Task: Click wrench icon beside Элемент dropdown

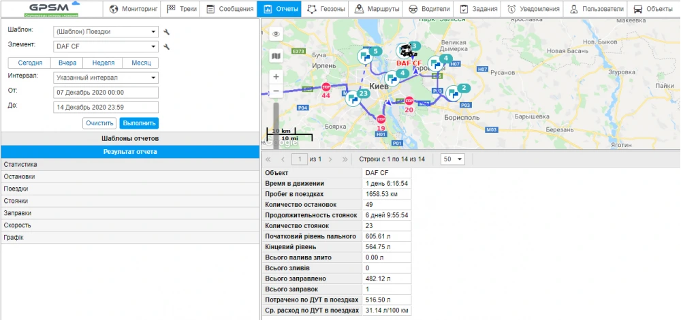Action: pos(166,47)
